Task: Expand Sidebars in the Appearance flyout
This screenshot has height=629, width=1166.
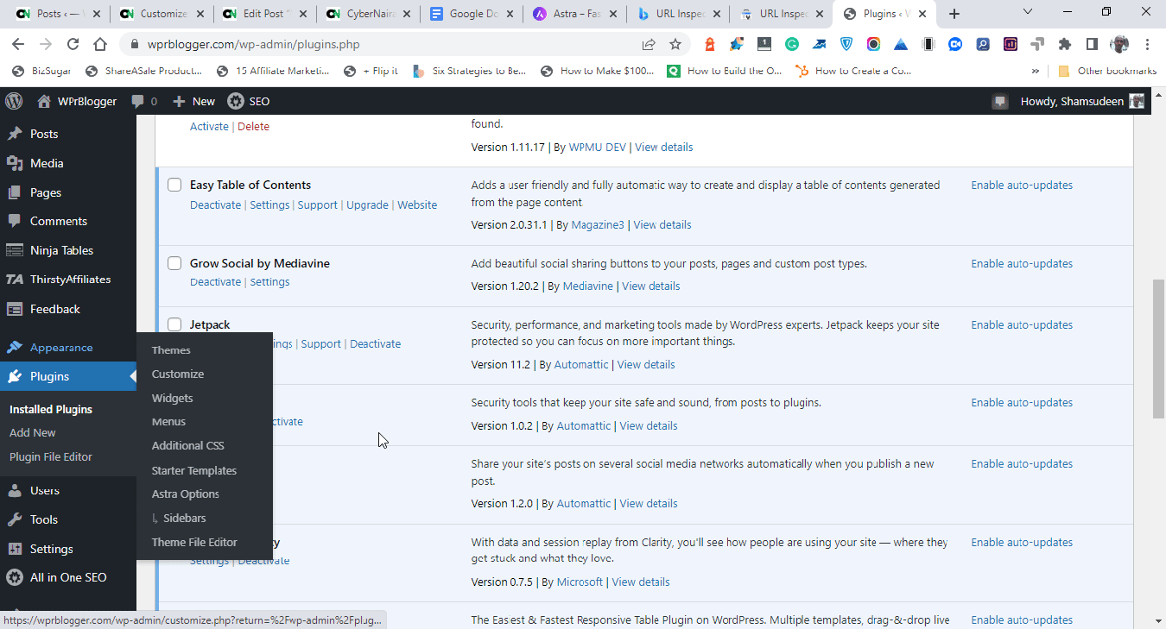Action: 184,518
